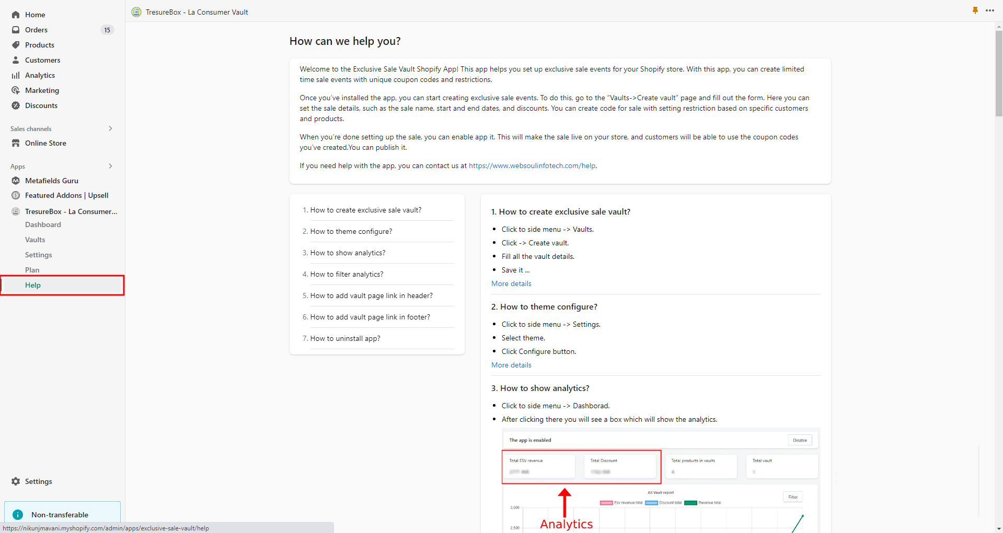Image resolution: width=1003 pixels, height=533 pixels.
Task: Expand the Apps section chevron
Action: (110, 166)
